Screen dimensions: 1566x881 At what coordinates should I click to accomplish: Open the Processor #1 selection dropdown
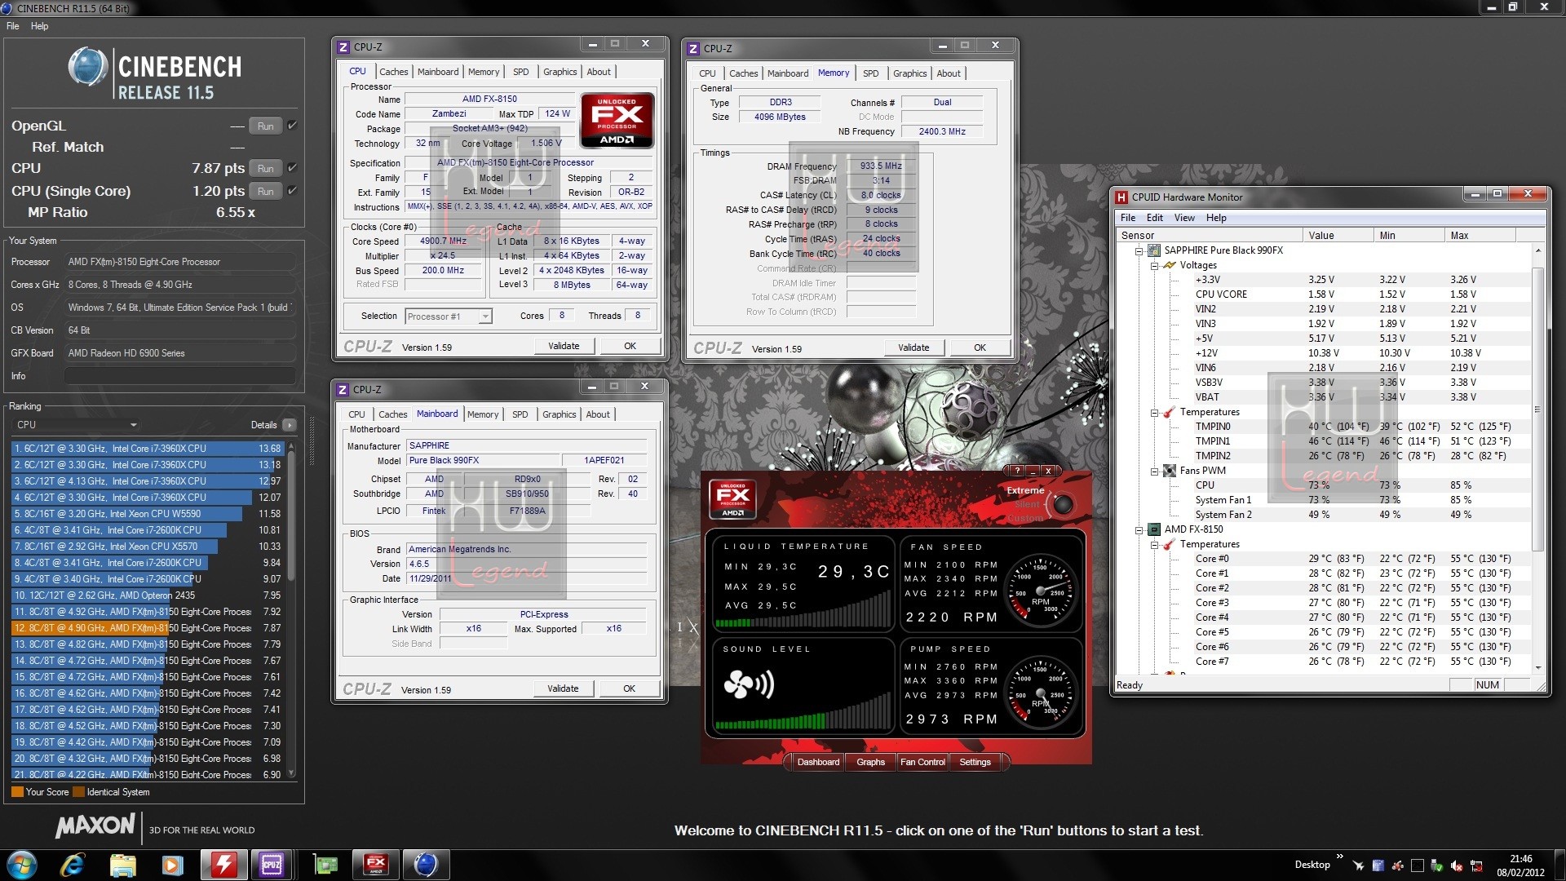(x=449, y=317)
